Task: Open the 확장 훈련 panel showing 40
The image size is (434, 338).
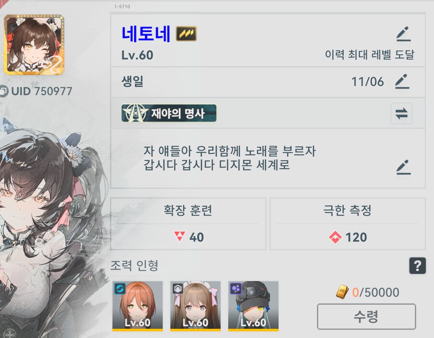Action: click(x=188, y=224)
